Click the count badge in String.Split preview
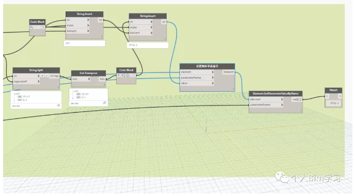Viewport: 355px width, 196px height. 58,105
